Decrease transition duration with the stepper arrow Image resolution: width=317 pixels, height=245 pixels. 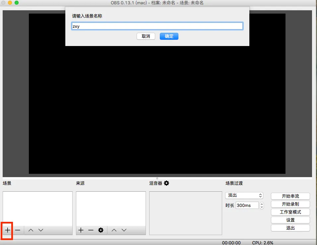pos(261,207)
